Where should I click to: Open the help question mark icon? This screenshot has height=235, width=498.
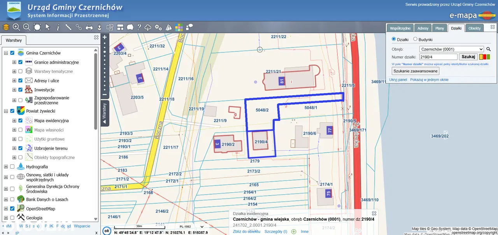click(139, 27)
